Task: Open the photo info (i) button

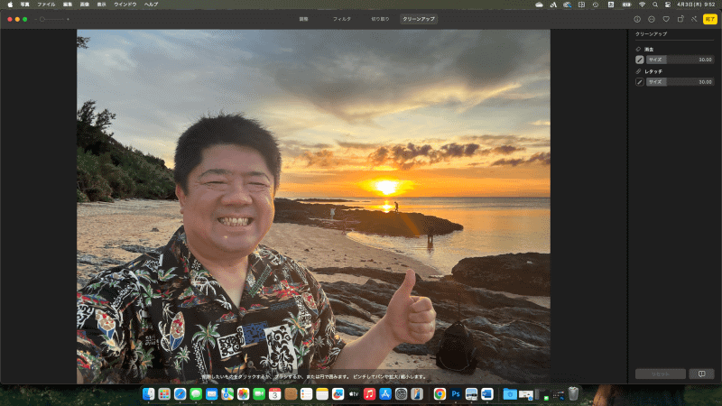Action: tap(637, 19)
